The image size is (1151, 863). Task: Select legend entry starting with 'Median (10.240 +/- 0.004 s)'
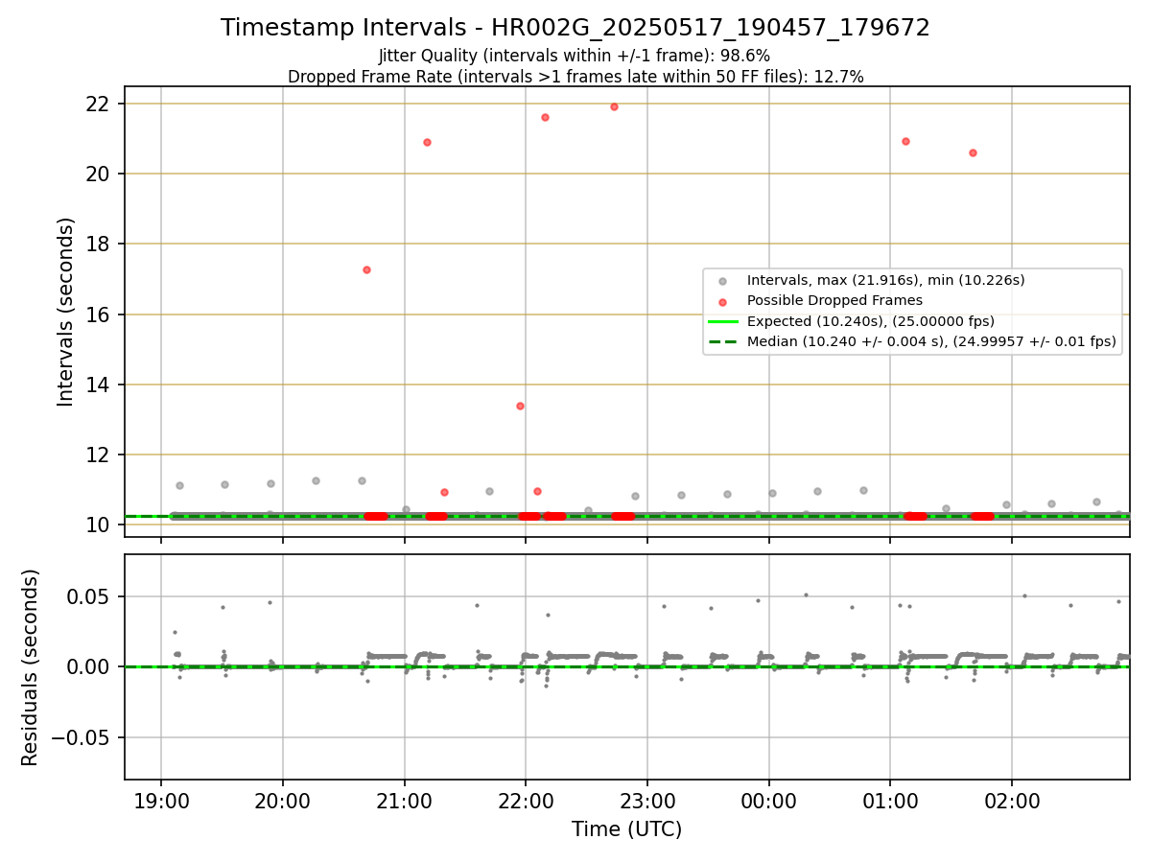(x=931, y=341)
